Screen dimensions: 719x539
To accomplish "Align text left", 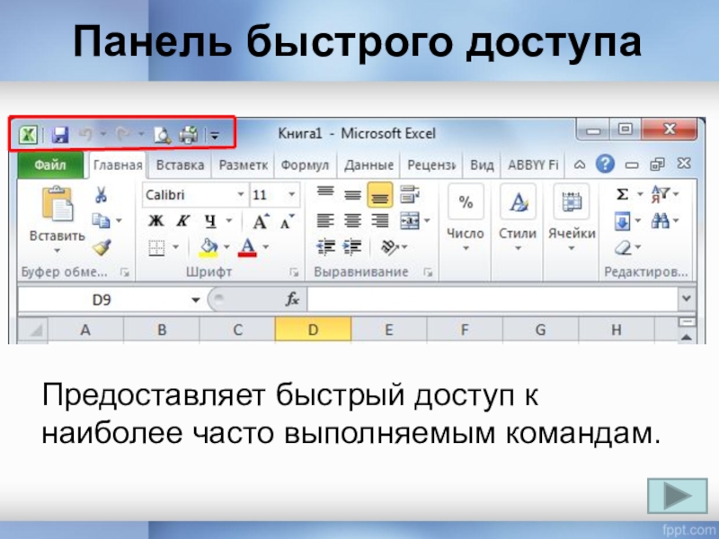I will click(325, 221).
